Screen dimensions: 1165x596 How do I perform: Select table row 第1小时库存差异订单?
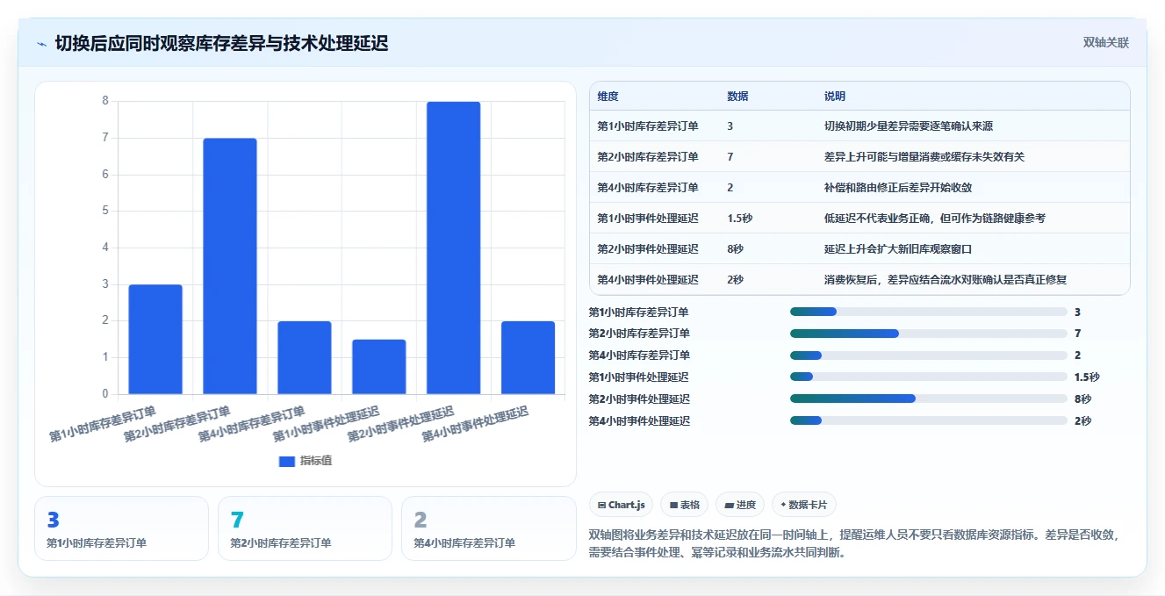[x=859, y=126]
